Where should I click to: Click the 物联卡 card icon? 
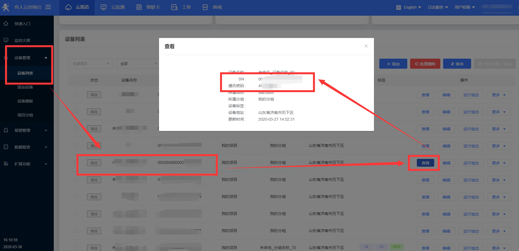click(x=139, y=7)
